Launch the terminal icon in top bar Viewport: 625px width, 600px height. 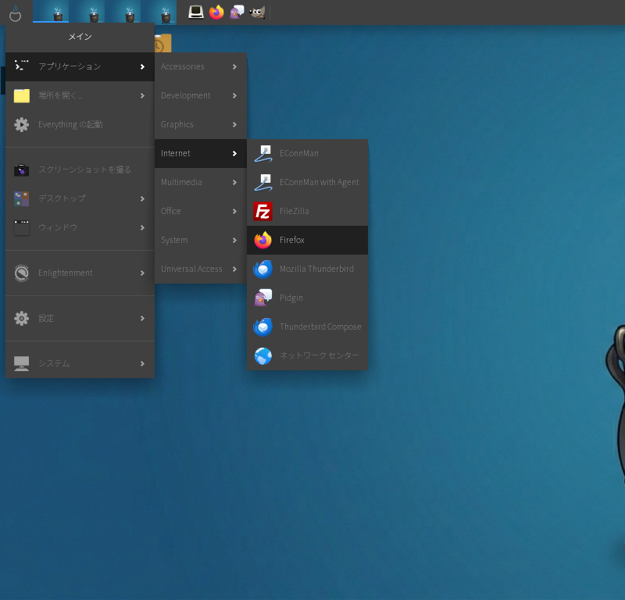[x=196, y=12]
